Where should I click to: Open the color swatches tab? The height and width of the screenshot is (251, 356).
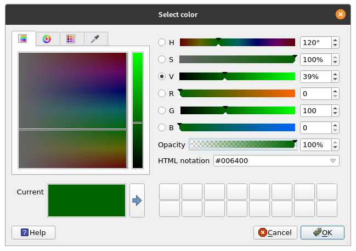[x=70, y=38]
